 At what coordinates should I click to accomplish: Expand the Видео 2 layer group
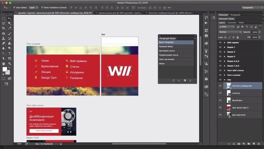tap(224, 52)
